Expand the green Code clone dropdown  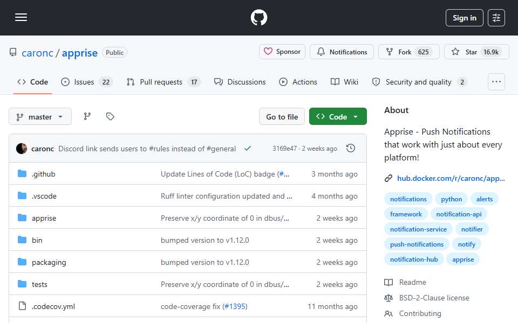point(338,117)
